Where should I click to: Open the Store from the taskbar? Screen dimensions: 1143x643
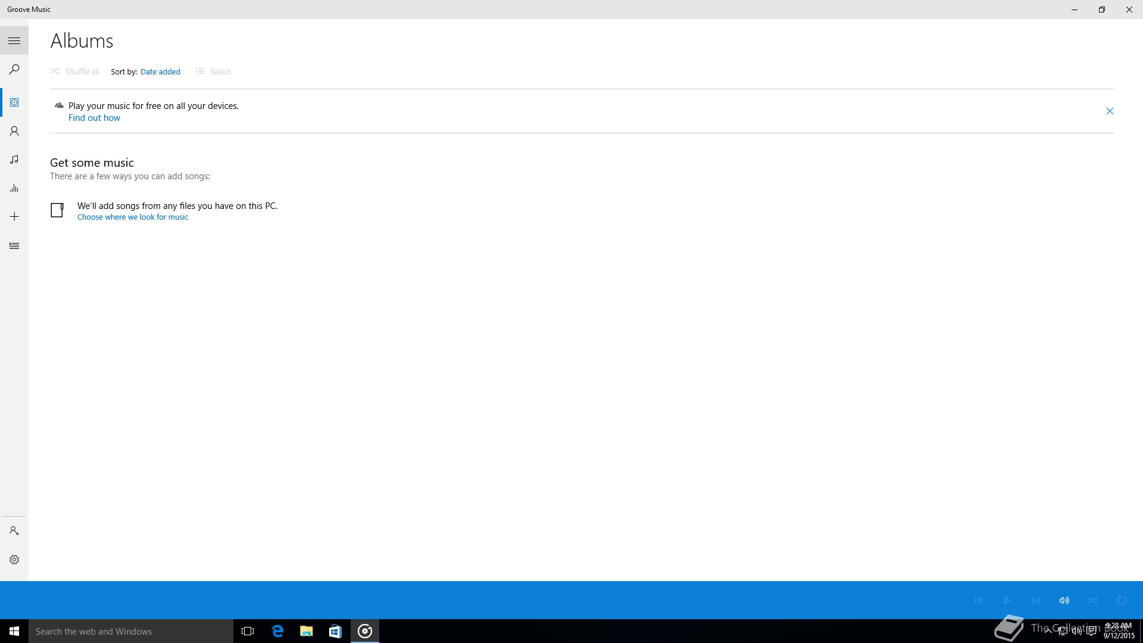(335, 631)
